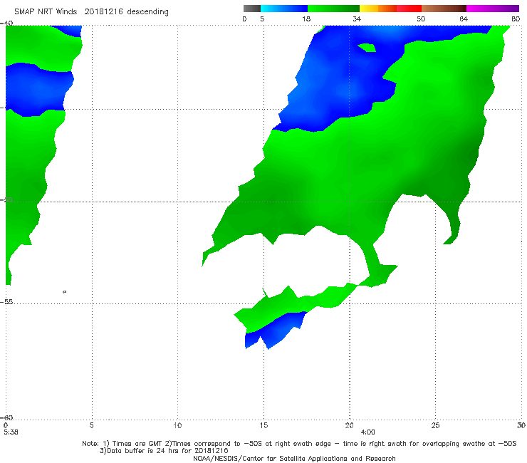Click the latitude label '-60'
Image resolution: width=527 pixels, height=463 pixels.
coord(6,417)
